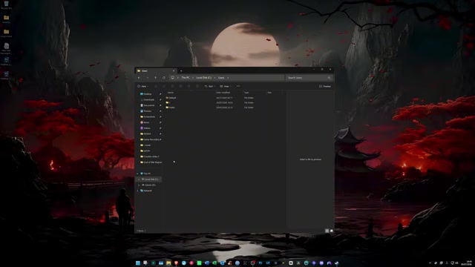The image size is (475, 267).
Task: Open Documents in the sidebar
Action: point(148,105)
